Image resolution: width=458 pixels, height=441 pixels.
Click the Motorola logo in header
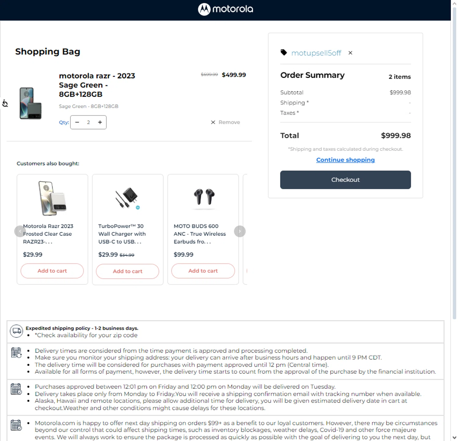coord(225,9)
